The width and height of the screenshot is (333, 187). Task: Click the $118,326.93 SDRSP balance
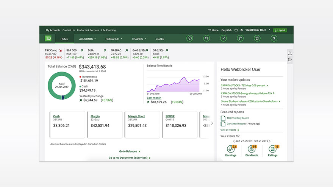pyautogui.click(x=176, y=126)
